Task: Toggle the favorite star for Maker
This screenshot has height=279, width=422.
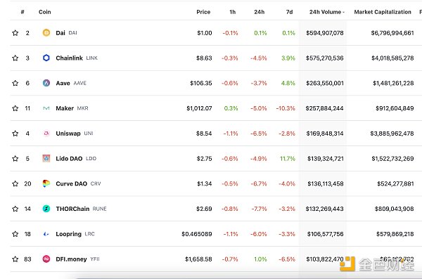Action: point(15,108)
